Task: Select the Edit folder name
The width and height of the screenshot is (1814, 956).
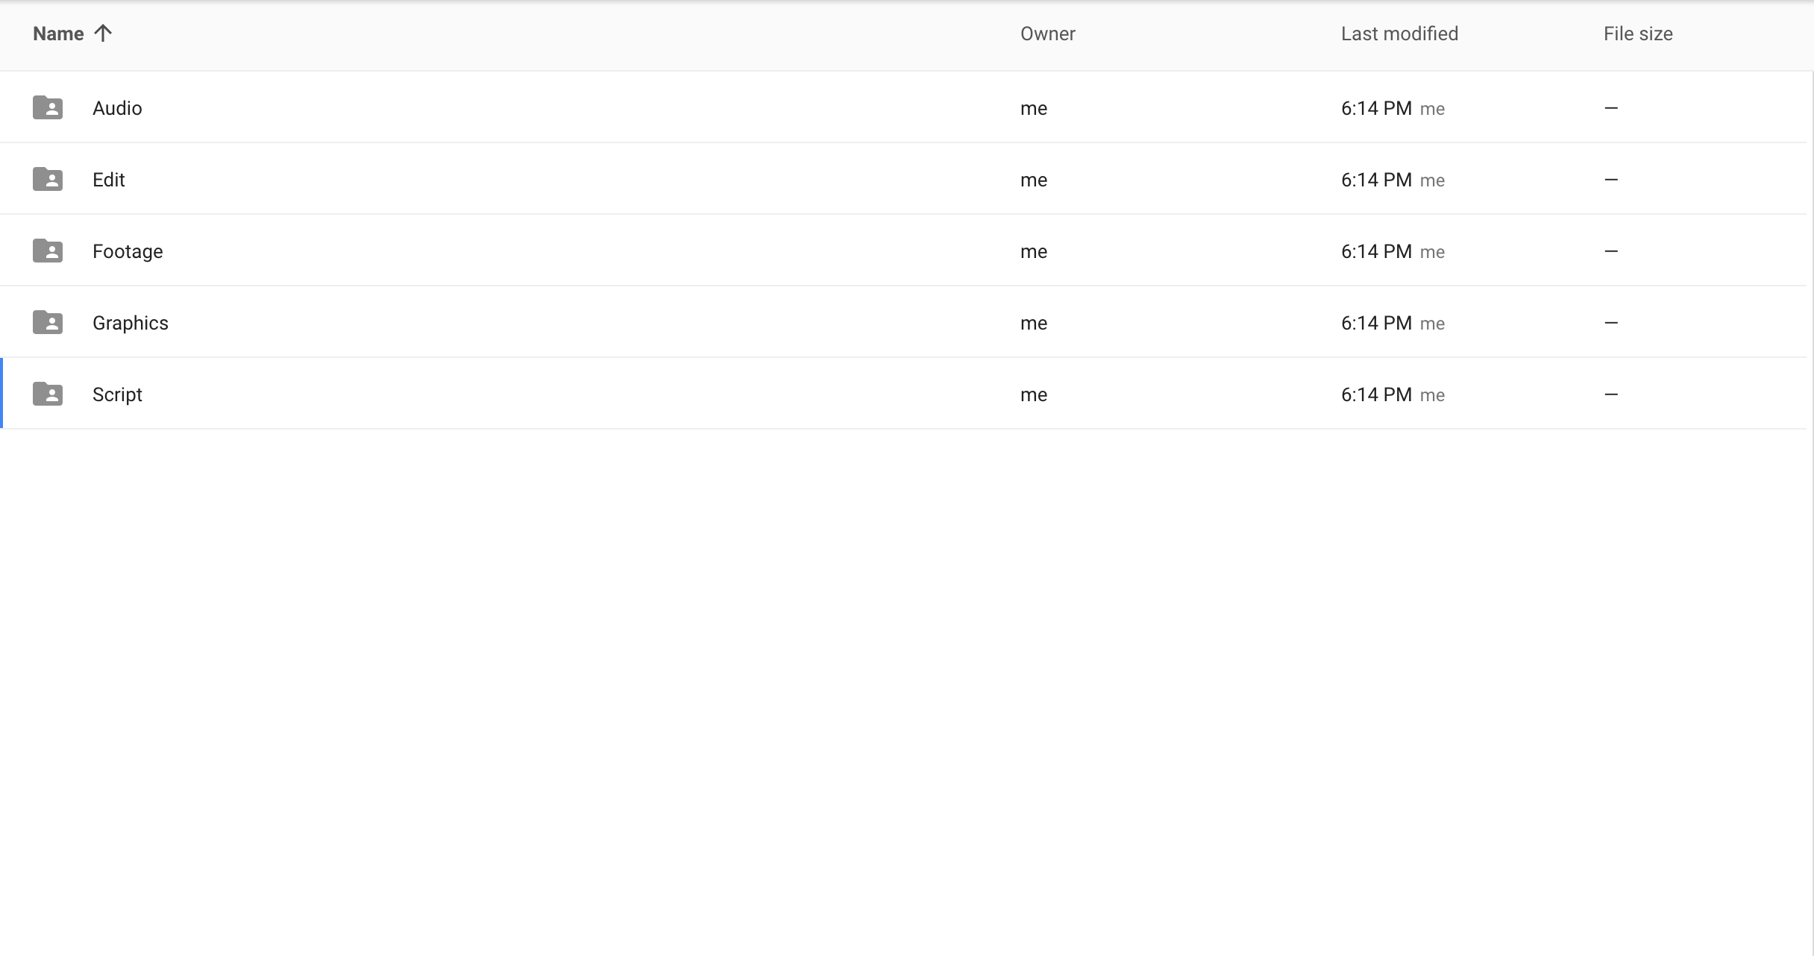Action: (x=109, y=180)
